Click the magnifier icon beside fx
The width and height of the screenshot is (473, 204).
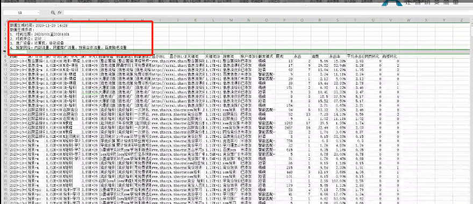point(53,13)
